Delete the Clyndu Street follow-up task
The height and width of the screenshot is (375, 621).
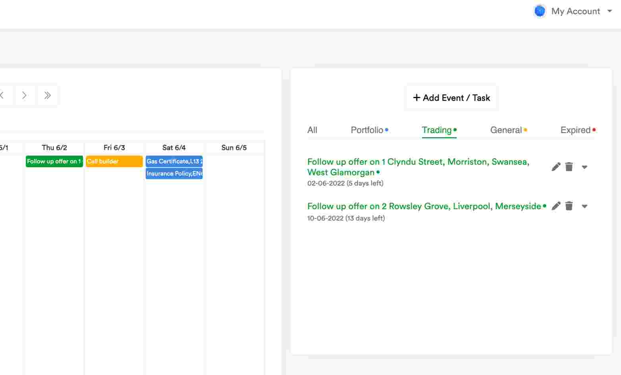click(x=569, y=167)
